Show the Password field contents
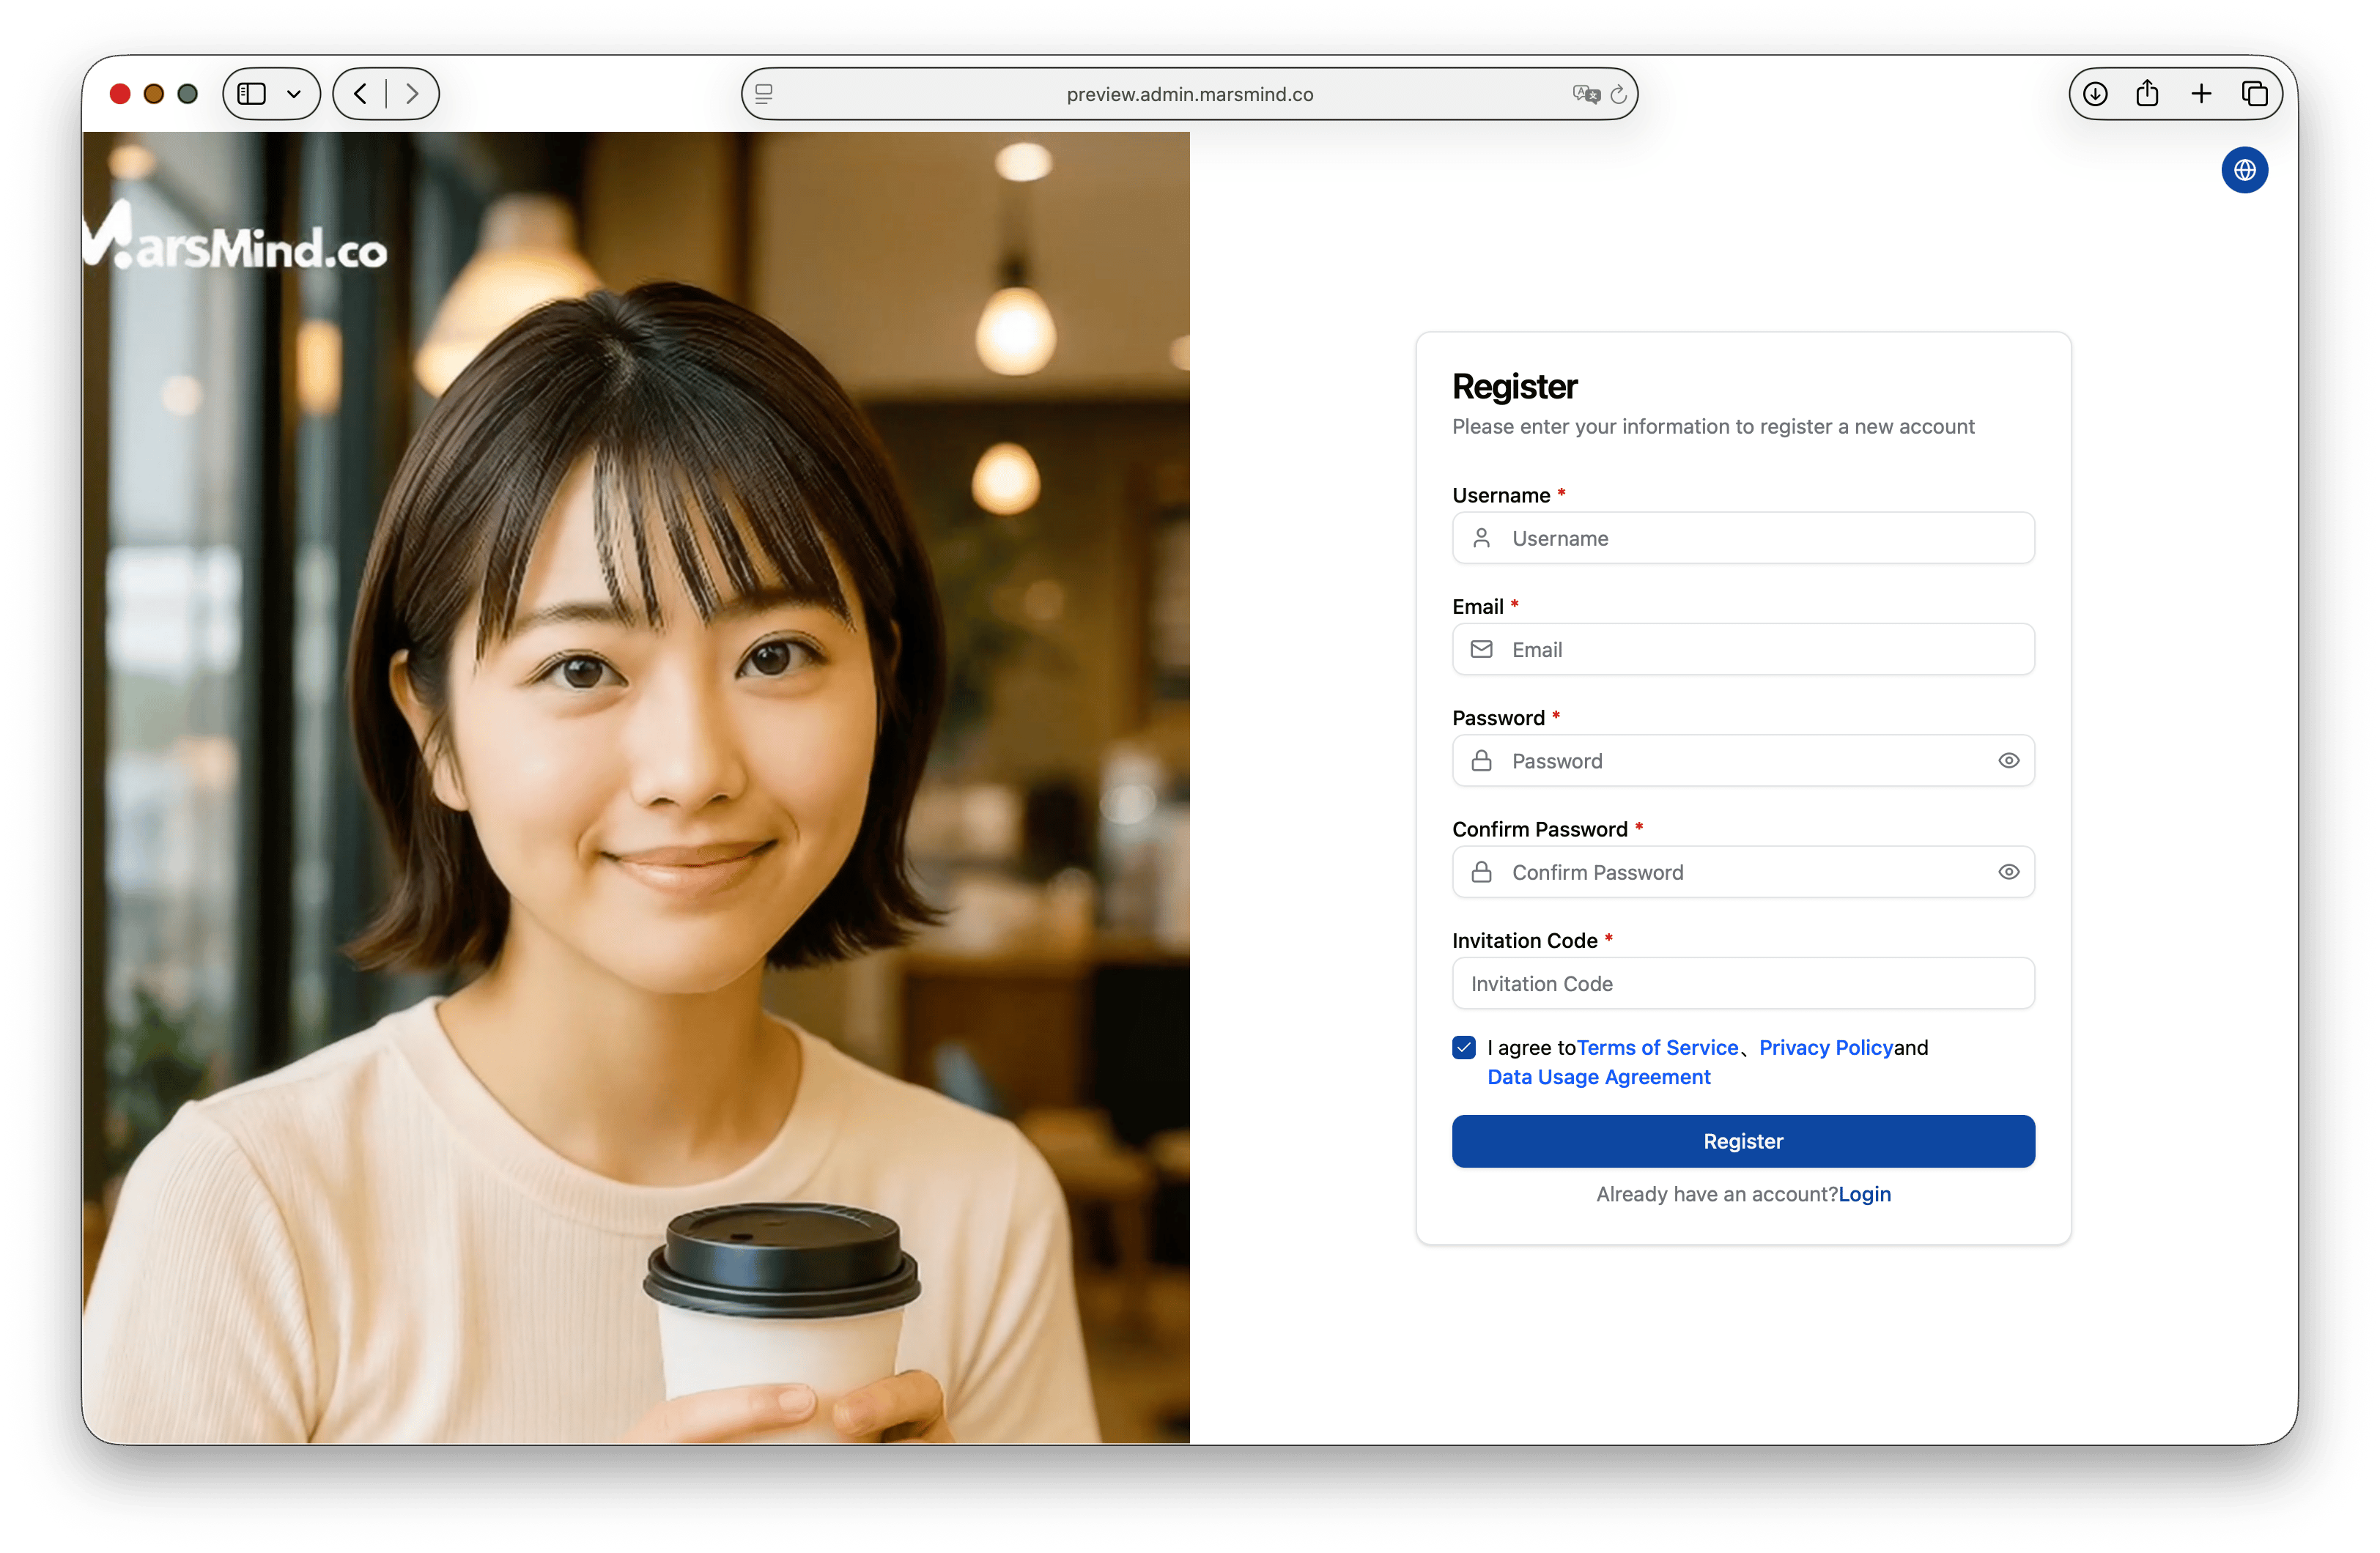 pos(2008,761)
